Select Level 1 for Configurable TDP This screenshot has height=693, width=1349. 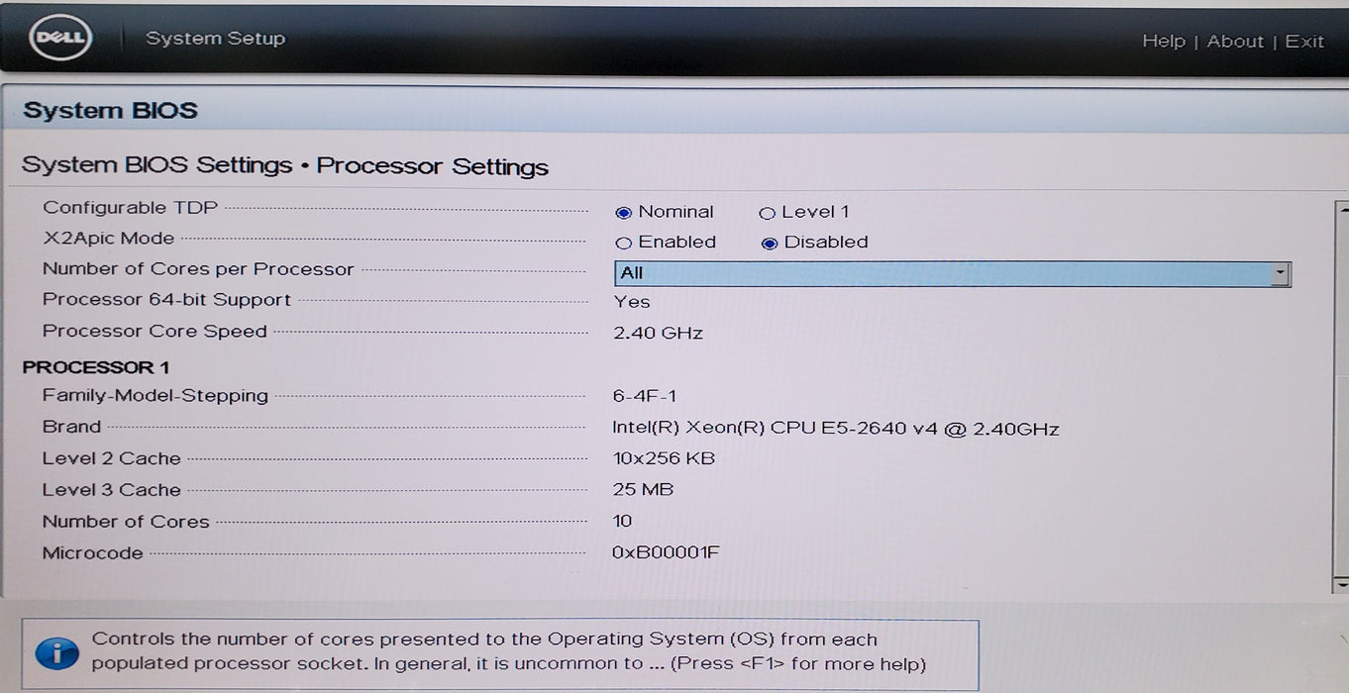point(767,213)
